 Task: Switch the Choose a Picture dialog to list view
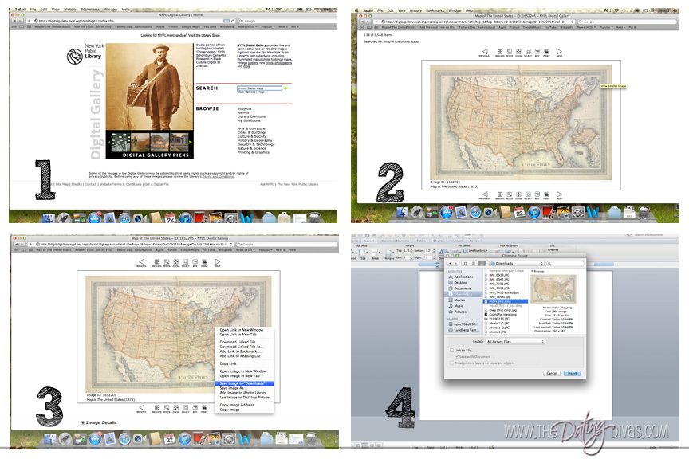coord(473,263)
